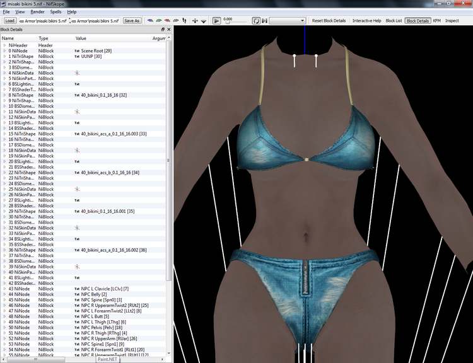
Task: Click the NifSkope title bar app icon
Action: click(x=3, y=4)
